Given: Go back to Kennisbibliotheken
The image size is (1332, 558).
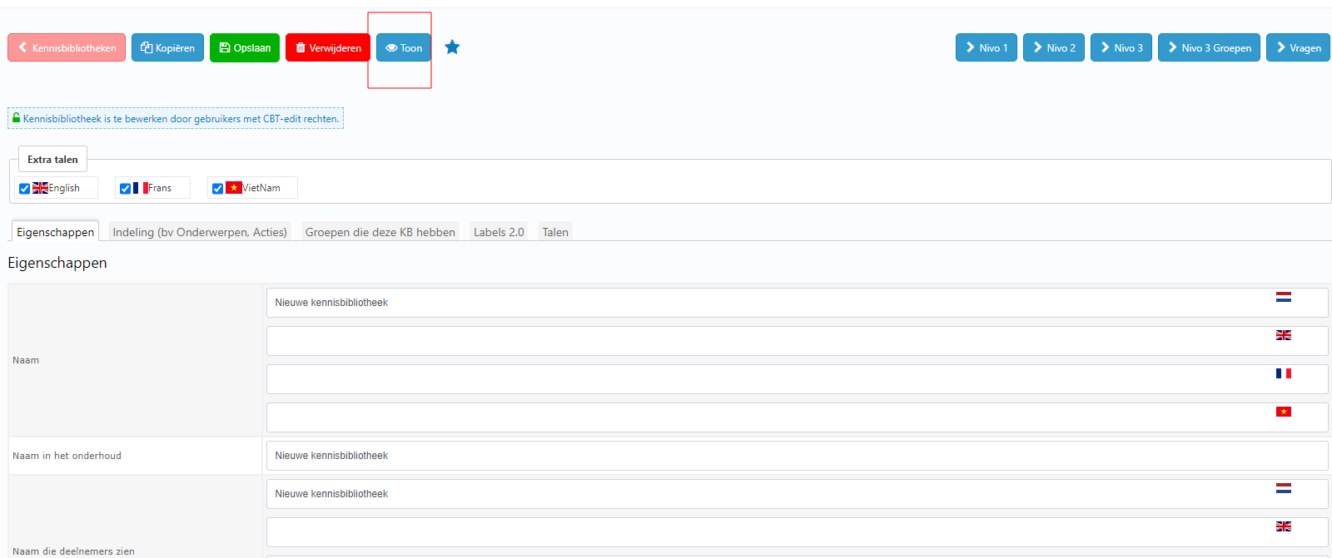Looking at the screenshot, I should [67, 47].
